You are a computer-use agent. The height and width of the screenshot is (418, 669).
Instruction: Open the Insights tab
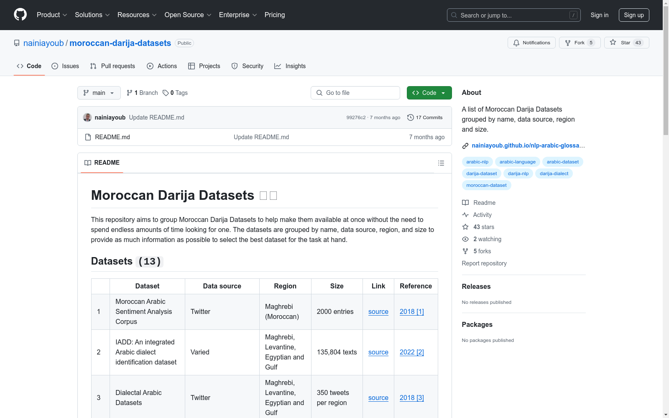(290, 66)
